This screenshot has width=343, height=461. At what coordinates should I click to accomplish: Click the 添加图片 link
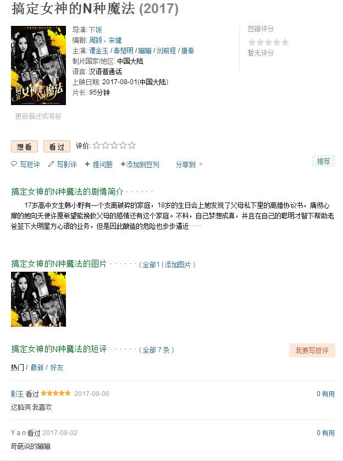pyautogui.click(x=178, y=265)
